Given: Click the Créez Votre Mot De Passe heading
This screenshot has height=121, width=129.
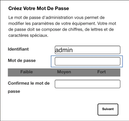Looking at the screenshot, I should pyautogui.click(x=39, y=9).
